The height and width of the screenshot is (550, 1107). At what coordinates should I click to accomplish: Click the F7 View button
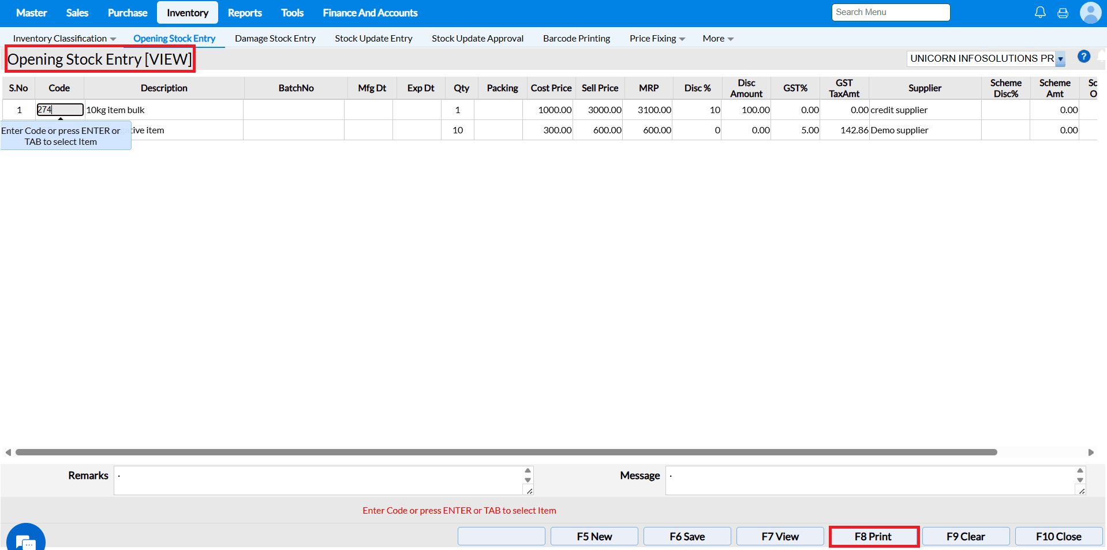[x=780, y=536]
